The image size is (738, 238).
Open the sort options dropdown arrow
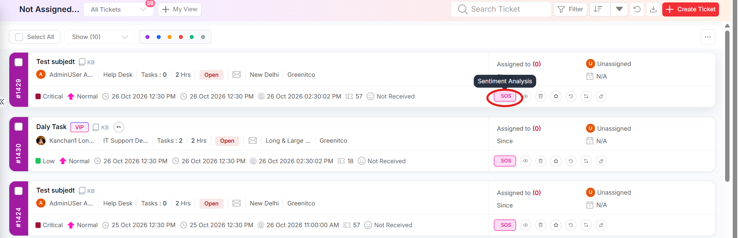click(x=619, y=9)
